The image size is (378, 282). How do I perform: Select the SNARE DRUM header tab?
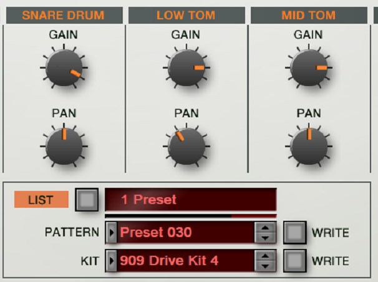pos(63,15)
